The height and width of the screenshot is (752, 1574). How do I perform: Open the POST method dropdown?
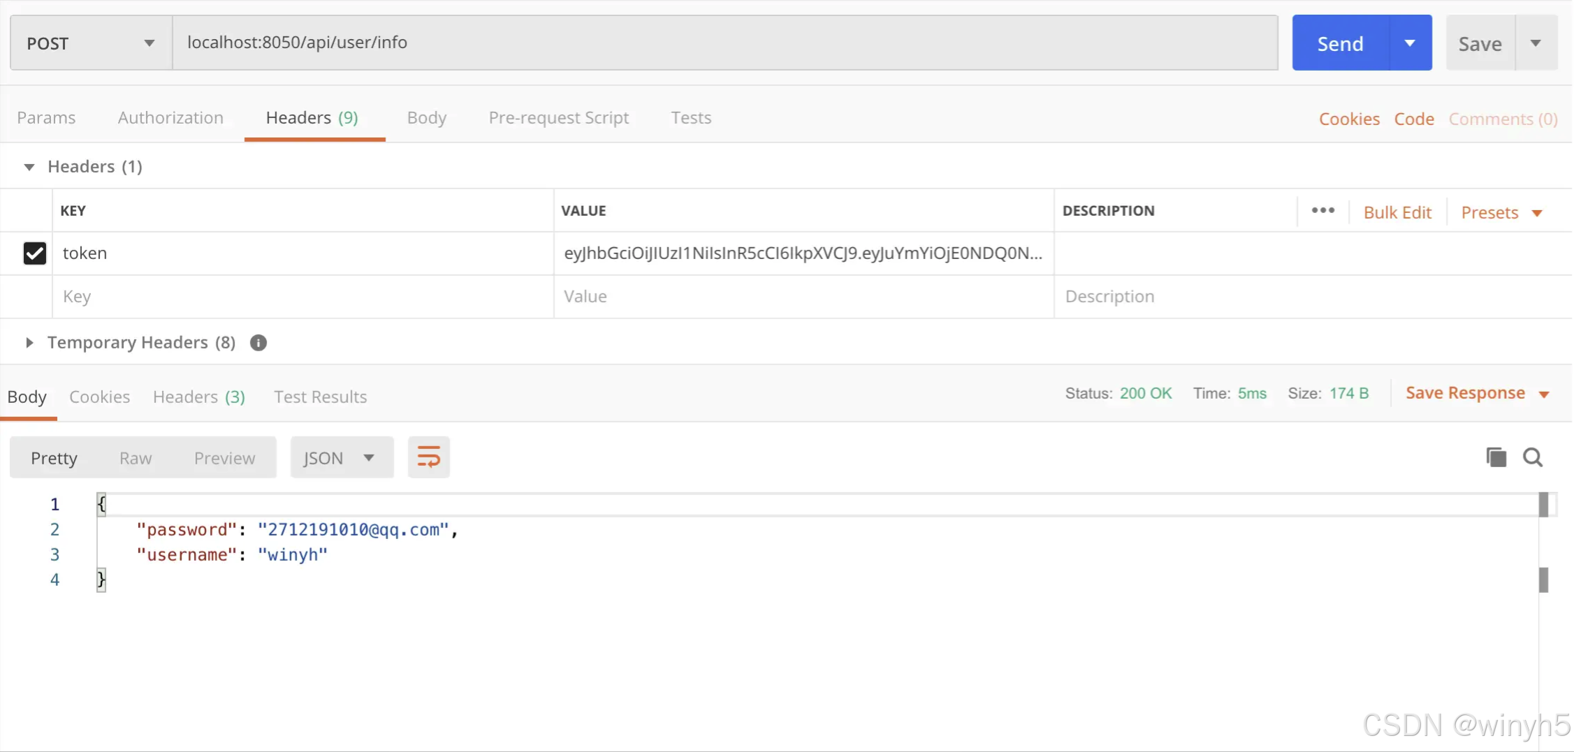point(91,43)
